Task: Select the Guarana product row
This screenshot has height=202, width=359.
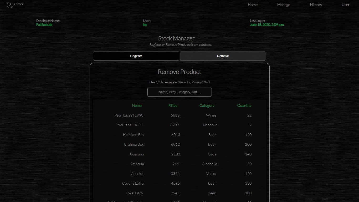Action: (137, 154)
